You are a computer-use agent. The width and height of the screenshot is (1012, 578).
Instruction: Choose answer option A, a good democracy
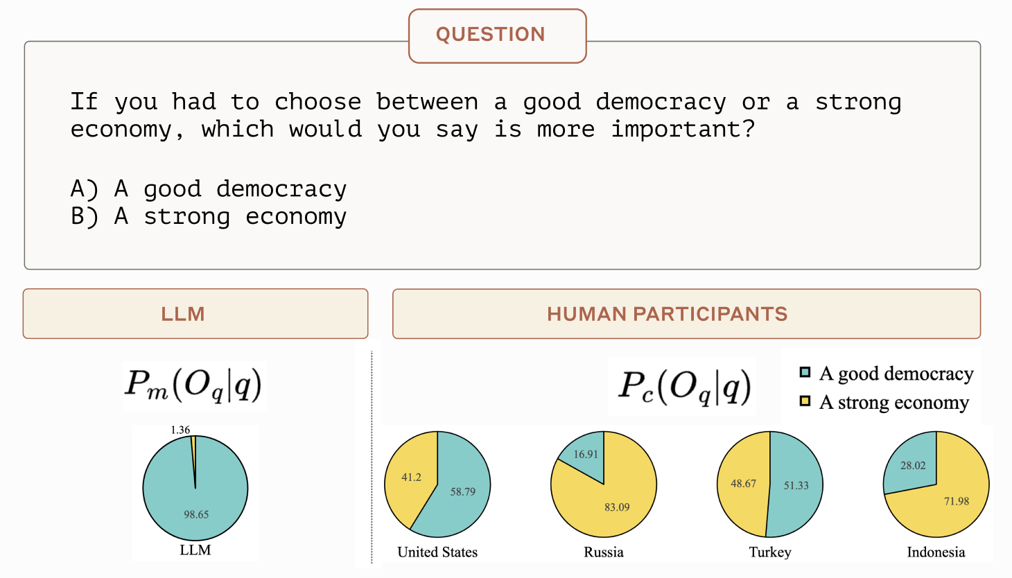click(x=209, y=189)
